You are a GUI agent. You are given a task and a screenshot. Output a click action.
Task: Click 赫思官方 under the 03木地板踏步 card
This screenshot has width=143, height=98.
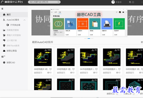pyautogui.click(x=107, y=73)
